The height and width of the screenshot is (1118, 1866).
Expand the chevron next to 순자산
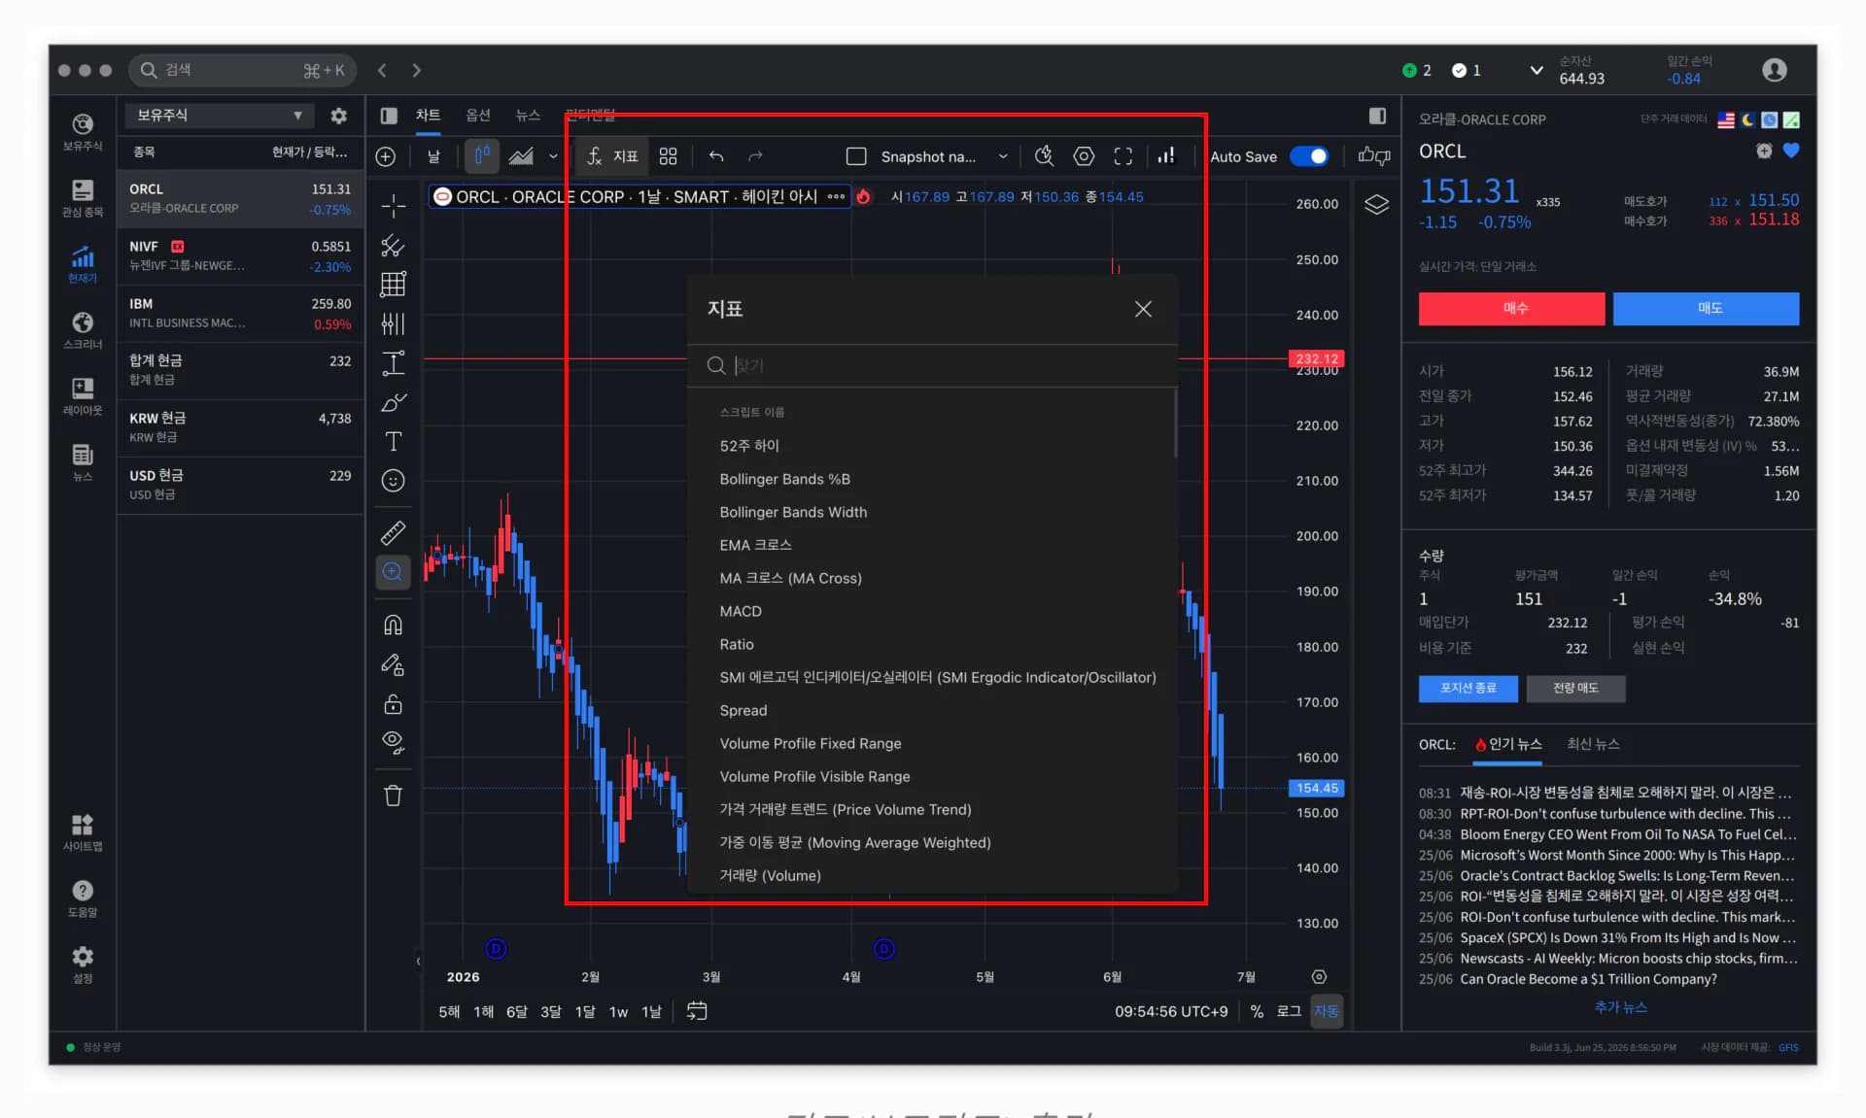1537,70
